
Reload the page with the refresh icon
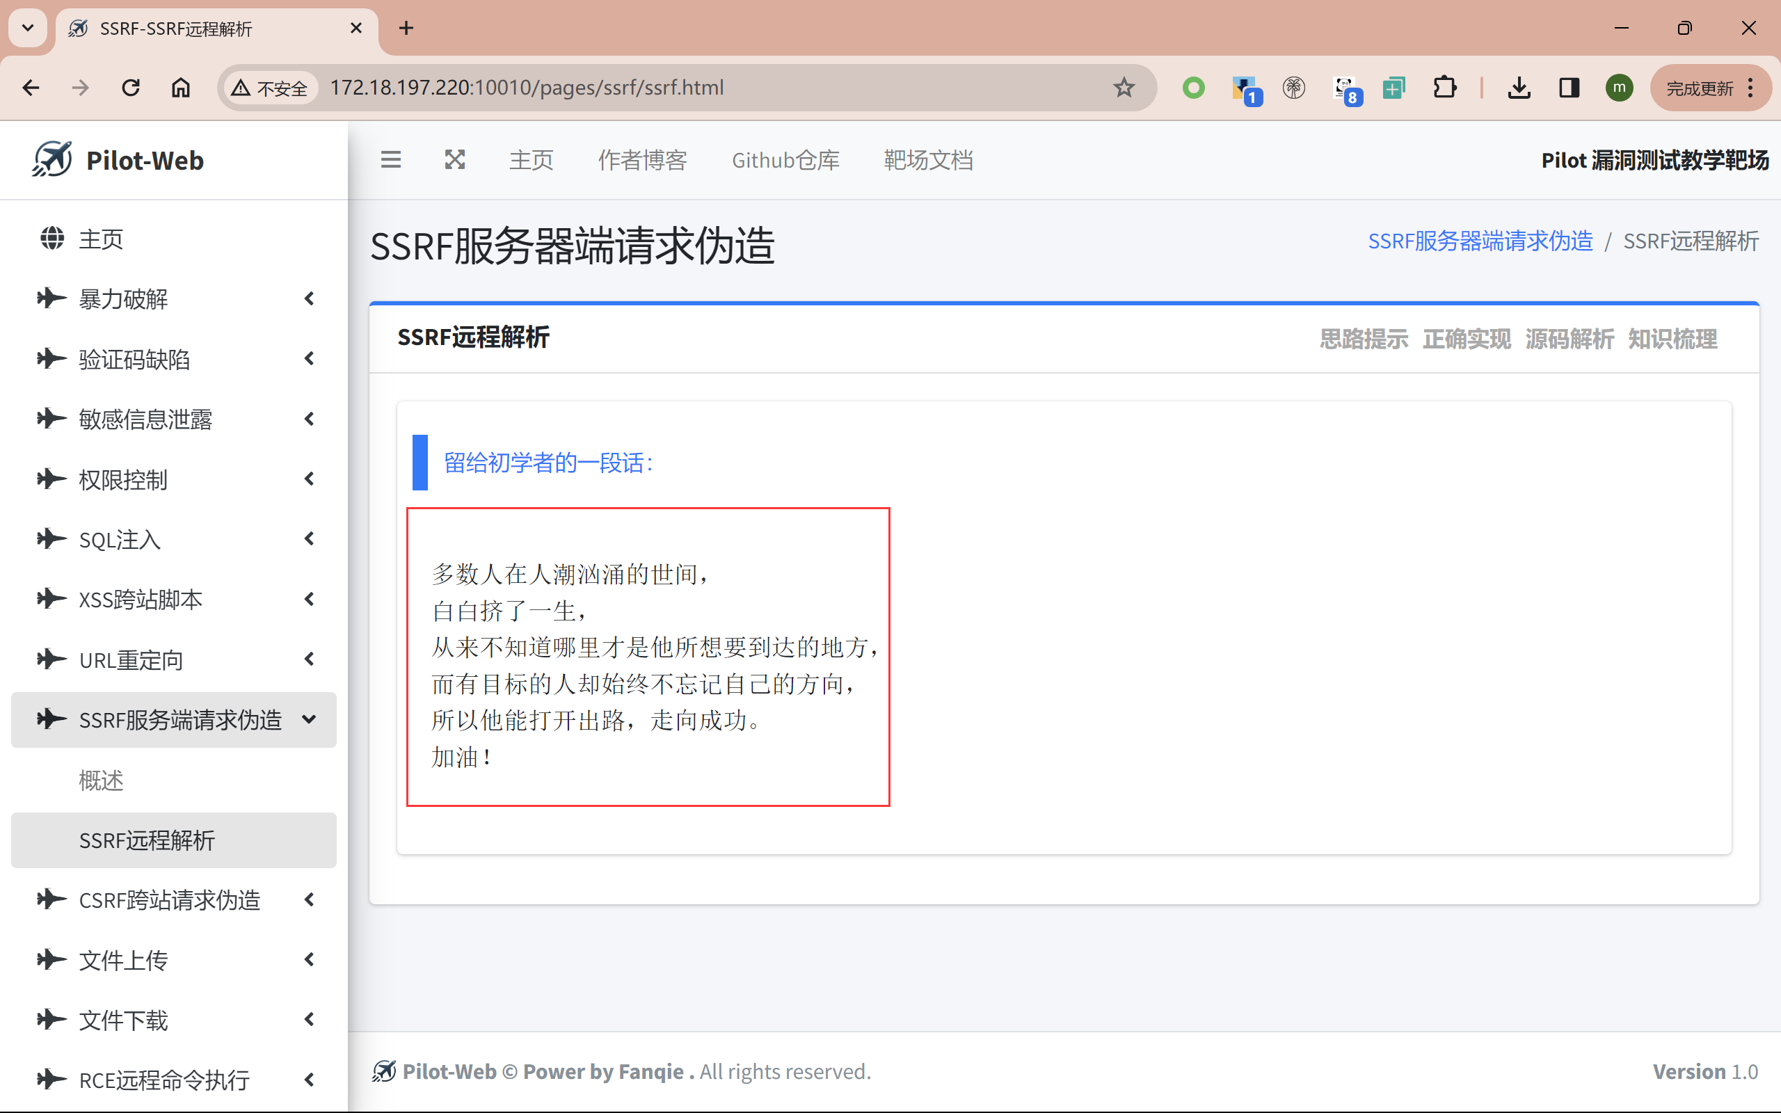(x=131, y=88)
